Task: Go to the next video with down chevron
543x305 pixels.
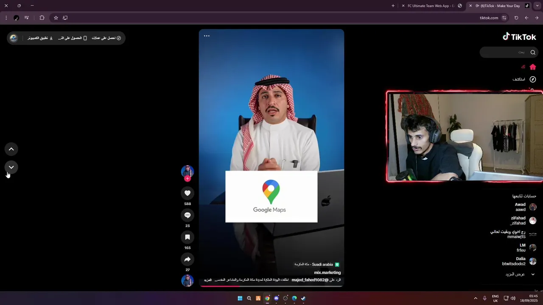Action: point(11,167)
